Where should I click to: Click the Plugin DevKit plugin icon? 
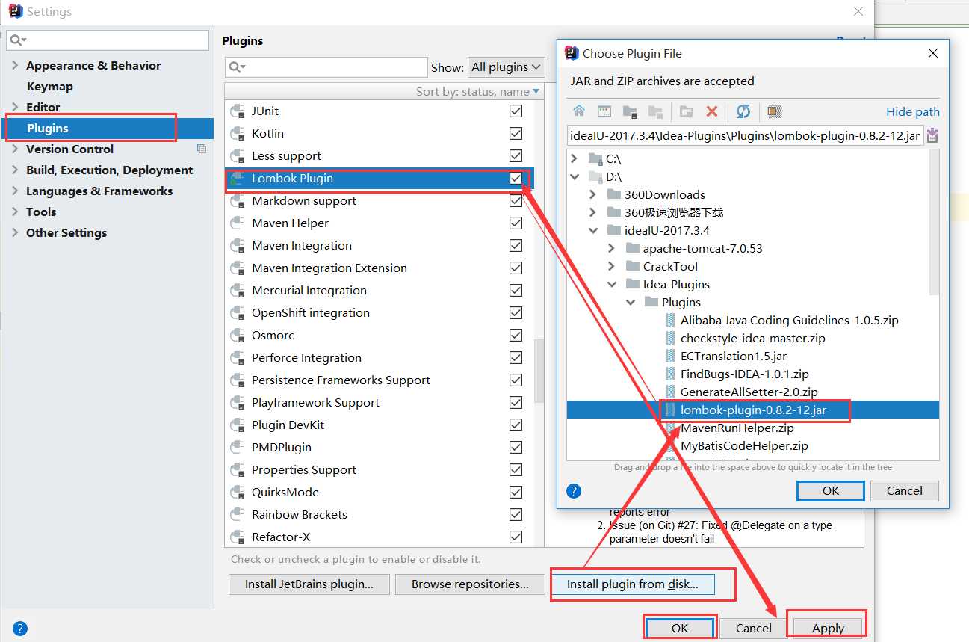click(238, 425)
